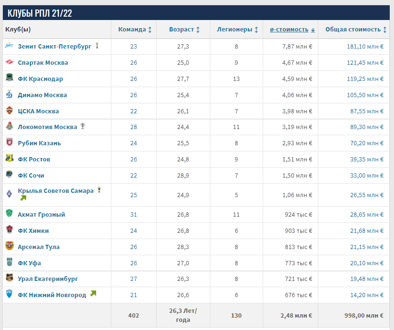This screenshot has height=330, width=394.
Task: Click the champion trophy icon beside Зенит
Action: (97, 46)
